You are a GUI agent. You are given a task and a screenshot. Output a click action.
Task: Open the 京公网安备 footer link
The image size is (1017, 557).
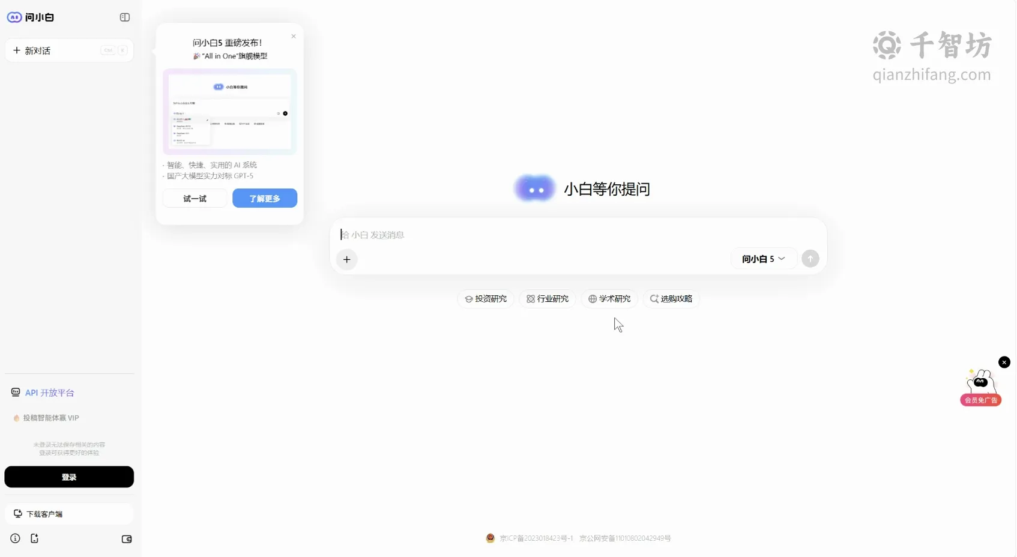pyautogui.click(x=625, y=538)
